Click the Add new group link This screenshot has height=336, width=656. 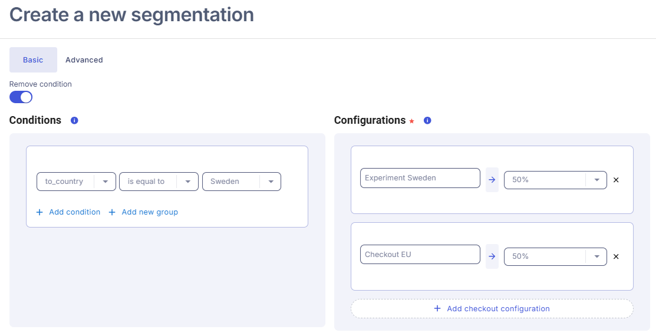tap(149, 212)
